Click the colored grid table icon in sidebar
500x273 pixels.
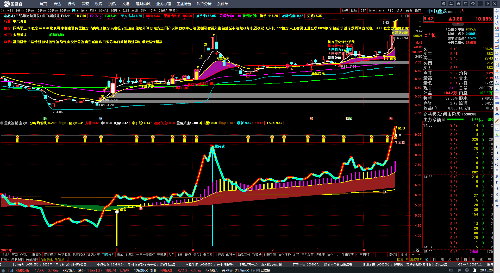tap(497, 35)
